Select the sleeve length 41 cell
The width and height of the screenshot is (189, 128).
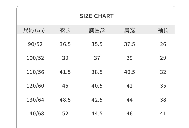point(163,114)
